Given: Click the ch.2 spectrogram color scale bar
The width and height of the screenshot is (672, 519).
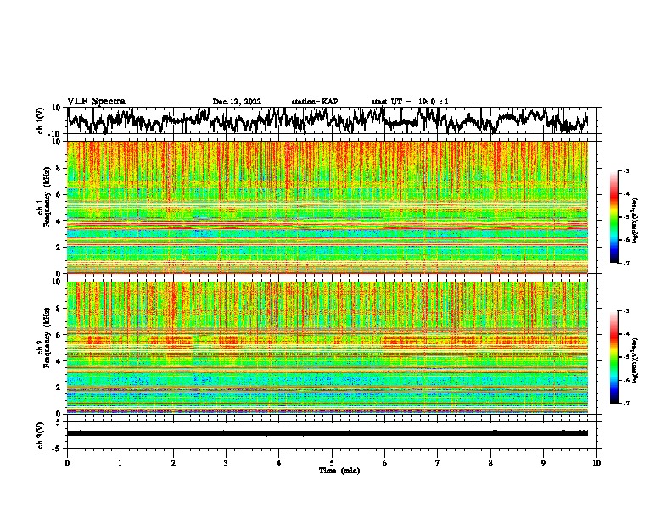Looking at the screenshot, I should 613,357.
